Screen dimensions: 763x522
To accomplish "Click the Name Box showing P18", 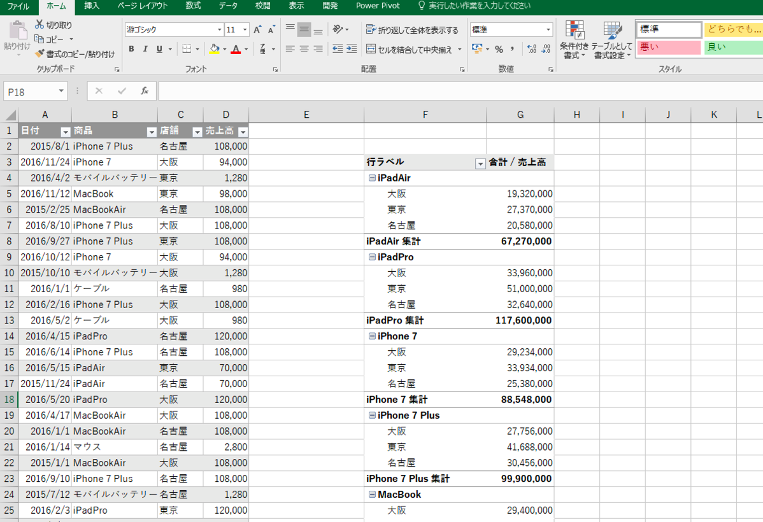I will 30,92.
